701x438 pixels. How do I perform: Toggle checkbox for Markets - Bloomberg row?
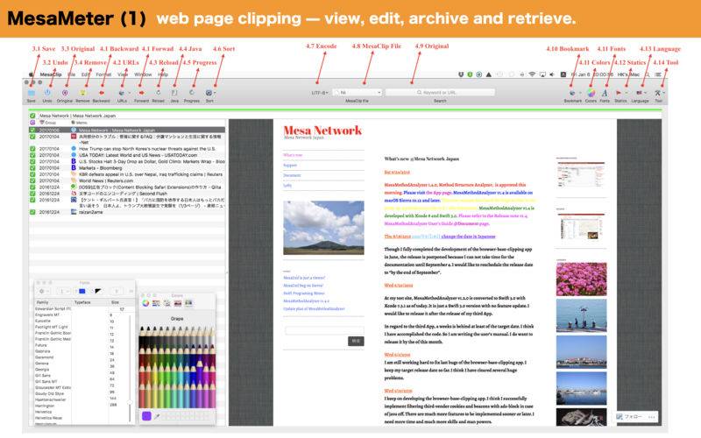[x=32, y=168]
